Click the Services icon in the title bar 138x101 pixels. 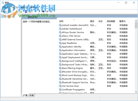click(x=3, y=2)
